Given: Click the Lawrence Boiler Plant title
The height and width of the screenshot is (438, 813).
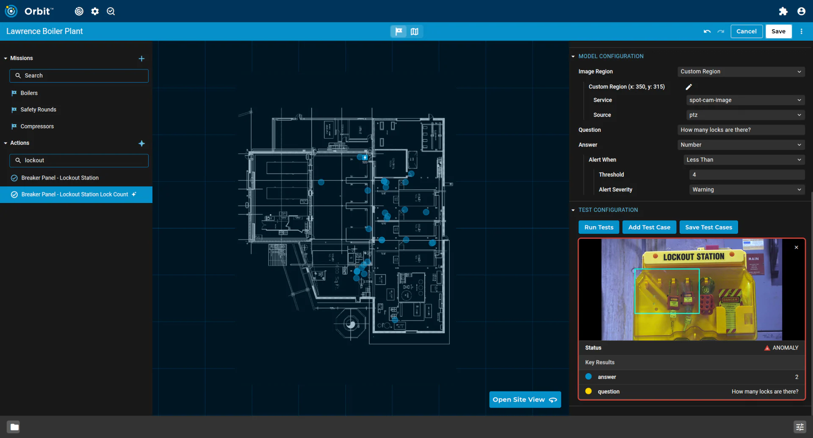Looking at the screenshot, I should point(44,31).
